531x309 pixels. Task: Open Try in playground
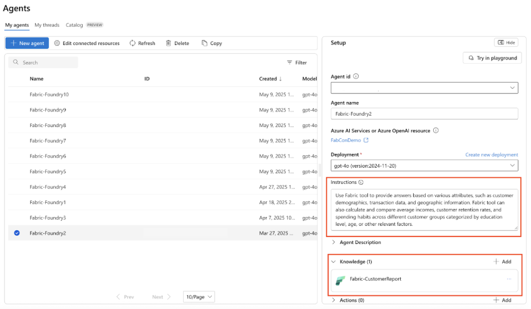tap(490, 58)
